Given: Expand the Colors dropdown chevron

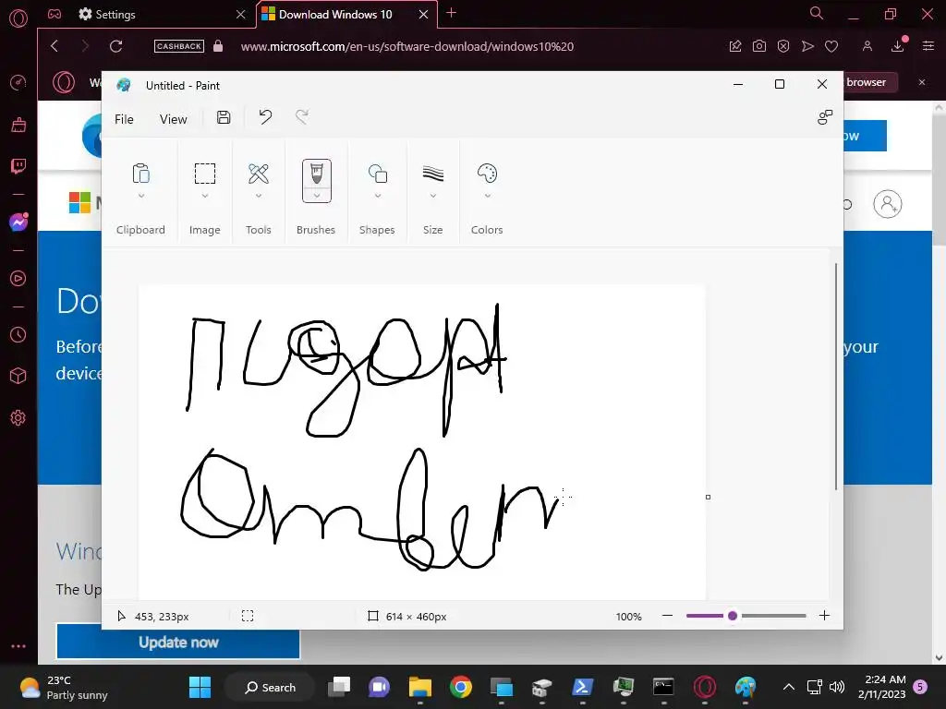Looking at the screenshot, I should (487, 196).
